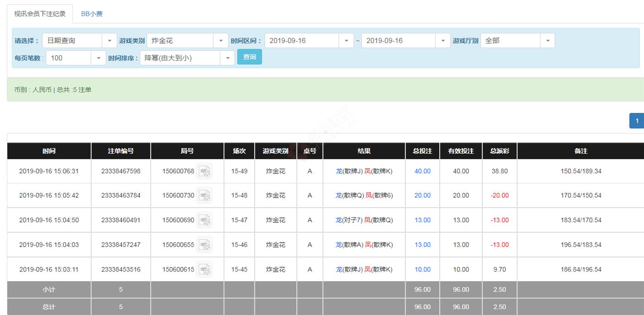Screen dimensions: 644x315
Task: Open video replay icon for round 150600690
Action: tap(204, 220)
